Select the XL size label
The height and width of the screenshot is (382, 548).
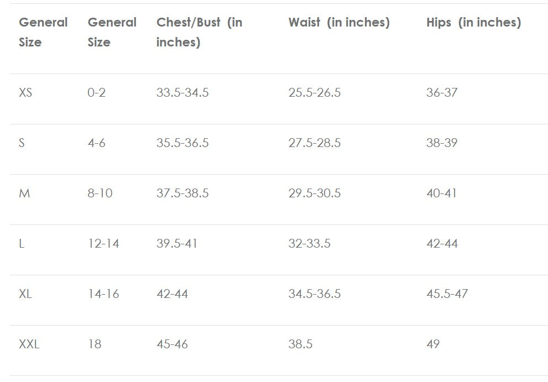[x=25, y=294]
